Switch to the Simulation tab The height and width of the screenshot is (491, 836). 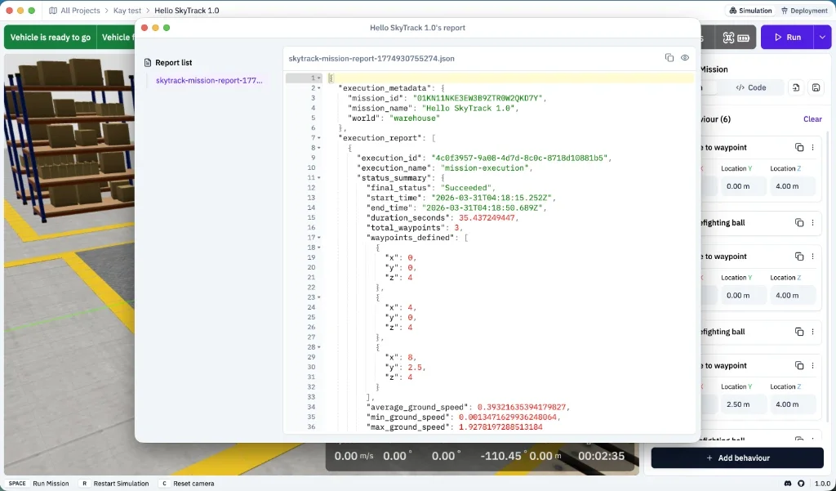pyautogui.click(x=750, y=10)
